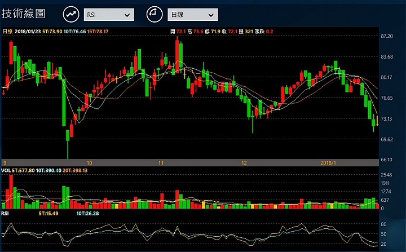Click the RSI panel label
Screen dimensions: 406x252
click(5, 214)
